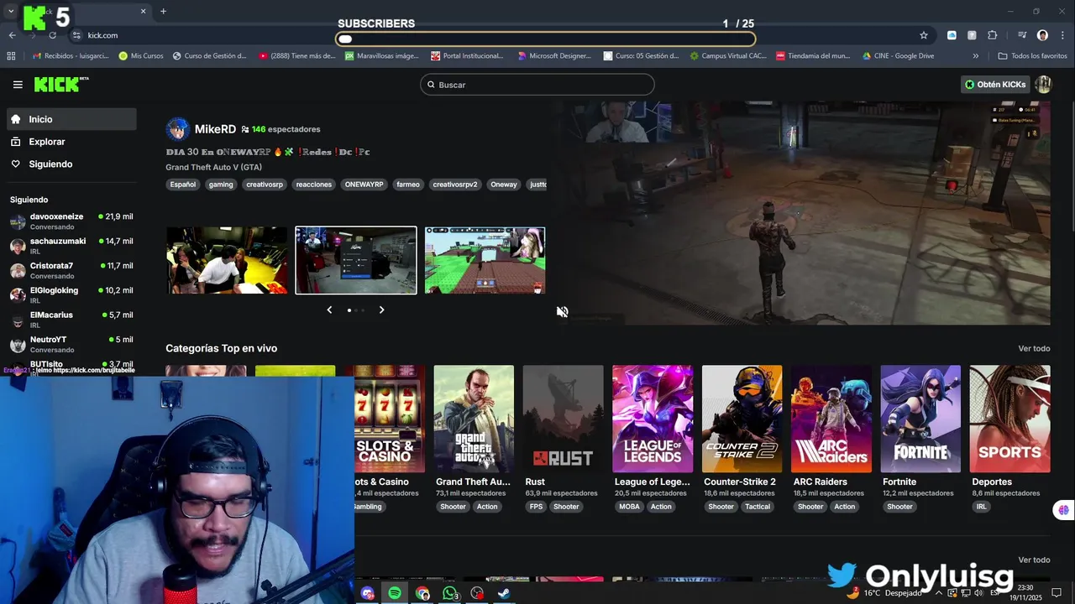The width and height of the screenshot is (1075, 604).
Task: Click the Obtén KICKs button
Action: click(x=995, y=85)
